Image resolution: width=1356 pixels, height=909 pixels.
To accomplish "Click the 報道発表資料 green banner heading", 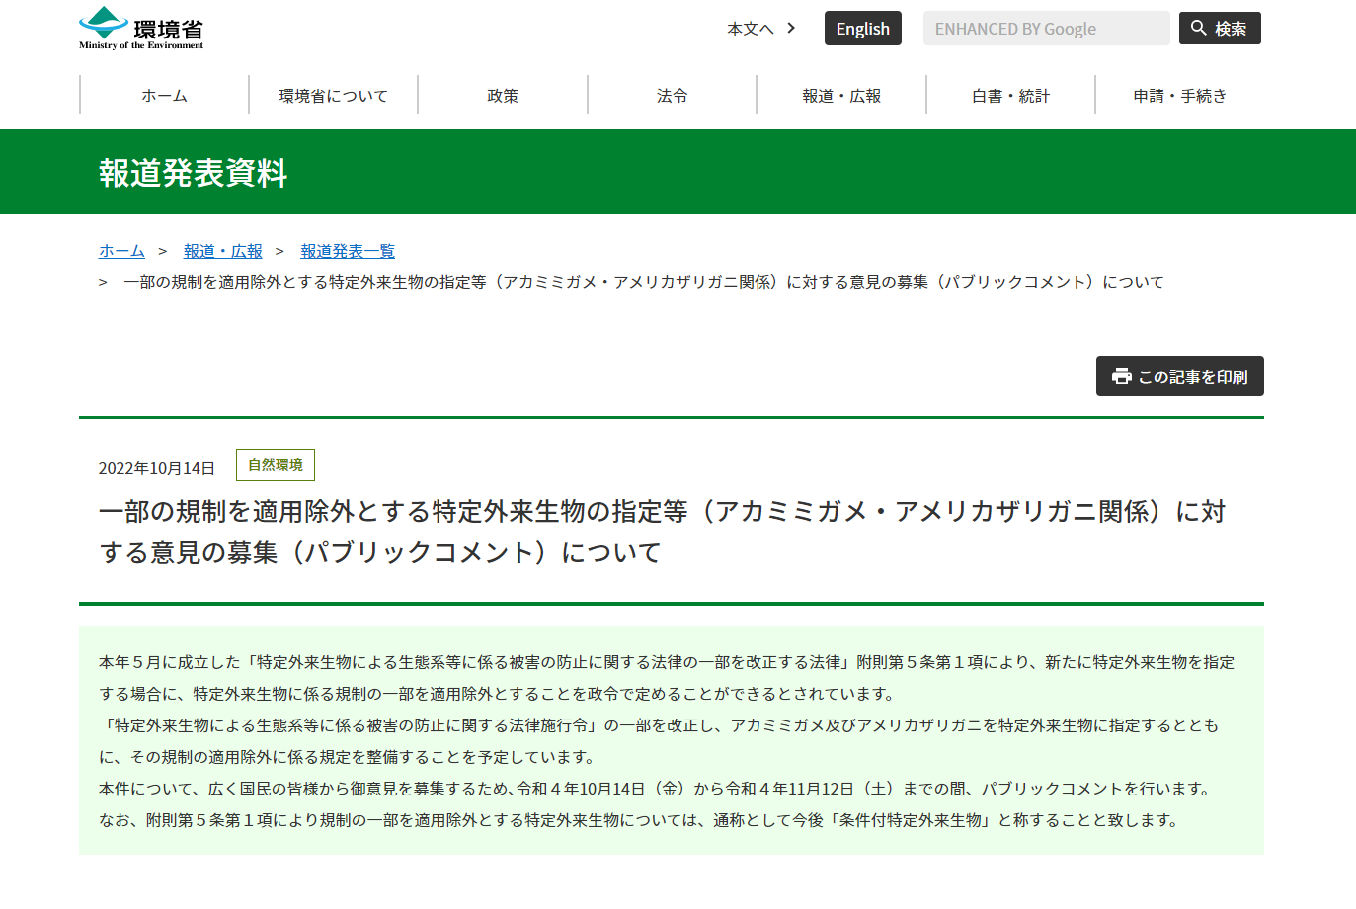I will tap(194, 173).
